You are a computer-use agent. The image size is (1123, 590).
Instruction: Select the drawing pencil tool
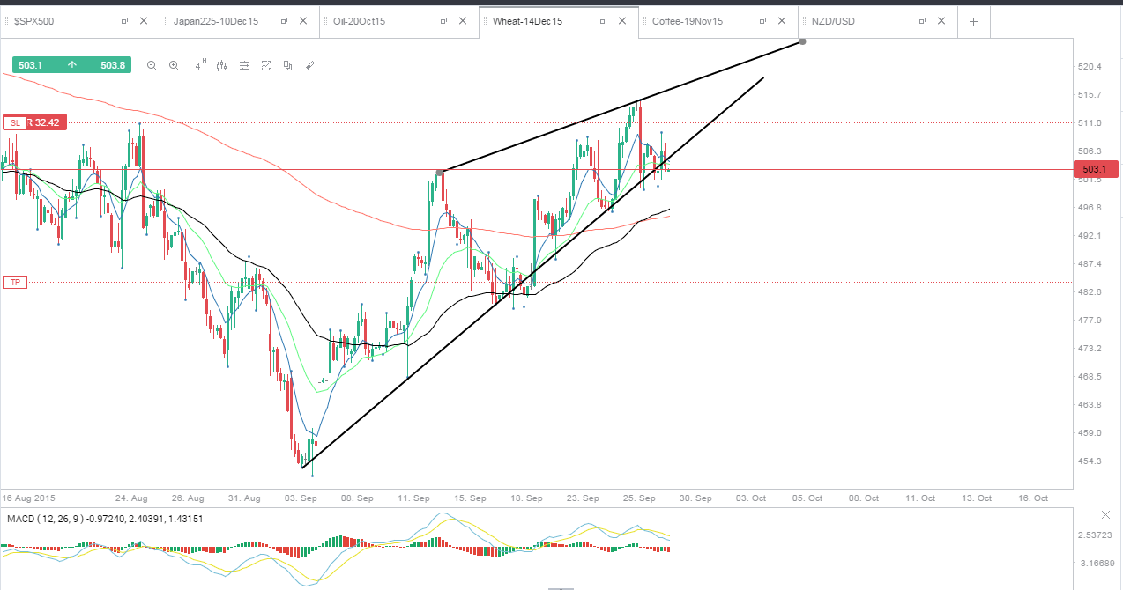tap(309, 65)
